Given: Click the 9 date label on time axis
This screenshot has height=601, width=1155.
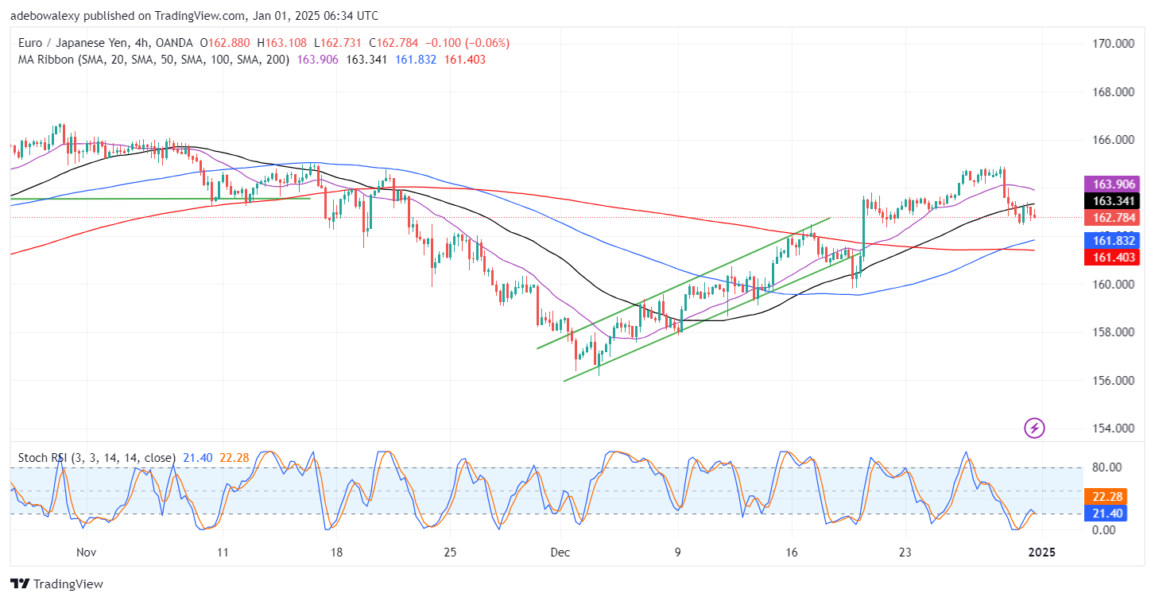Looking at the screenshot, I should [x=678, y=553].
